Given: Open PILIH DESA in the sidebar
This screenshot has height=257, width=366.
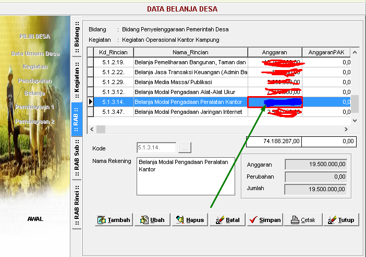Looking at the screenshot, I should [35, 36].
